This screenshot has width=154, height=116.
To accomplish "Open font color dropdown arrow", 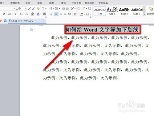I will click(x=41, y=14).
